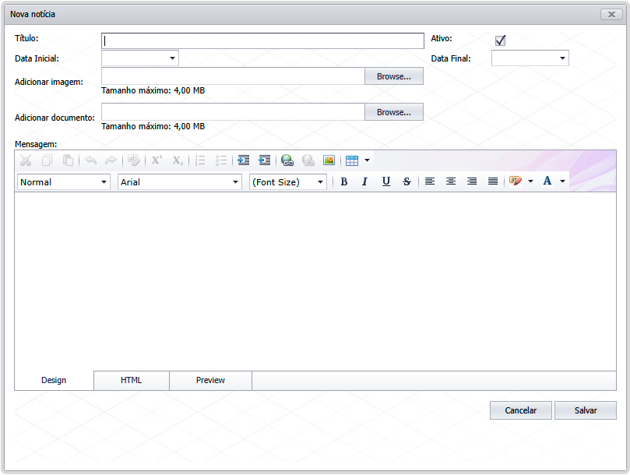Click the Paste clipboard icon

tap(68, 160)
